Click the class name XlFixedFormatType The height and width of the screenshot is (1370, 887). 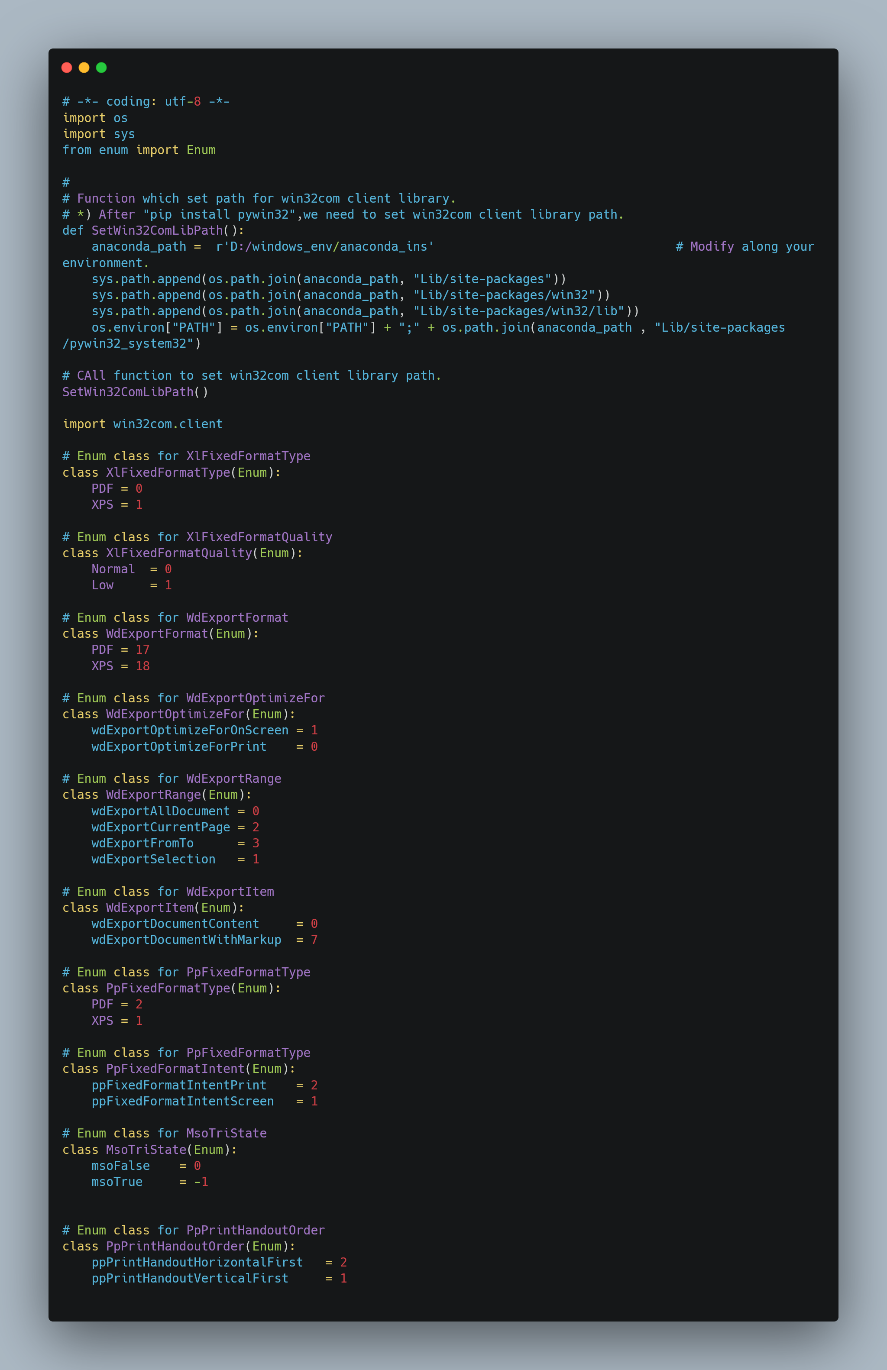coord(168,472)
